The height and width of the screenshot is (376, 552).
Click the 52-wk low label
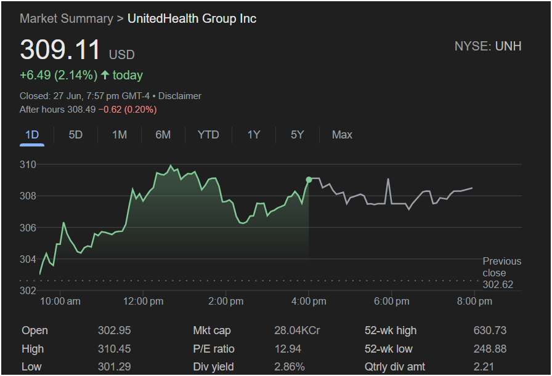point(389,349)
